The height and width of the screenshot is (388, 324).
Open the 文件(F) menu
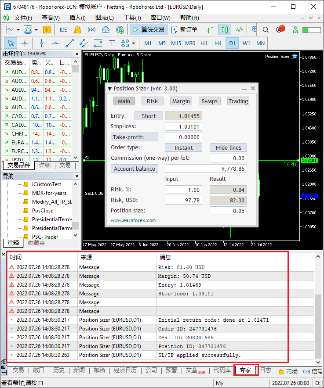click(23, 18)
